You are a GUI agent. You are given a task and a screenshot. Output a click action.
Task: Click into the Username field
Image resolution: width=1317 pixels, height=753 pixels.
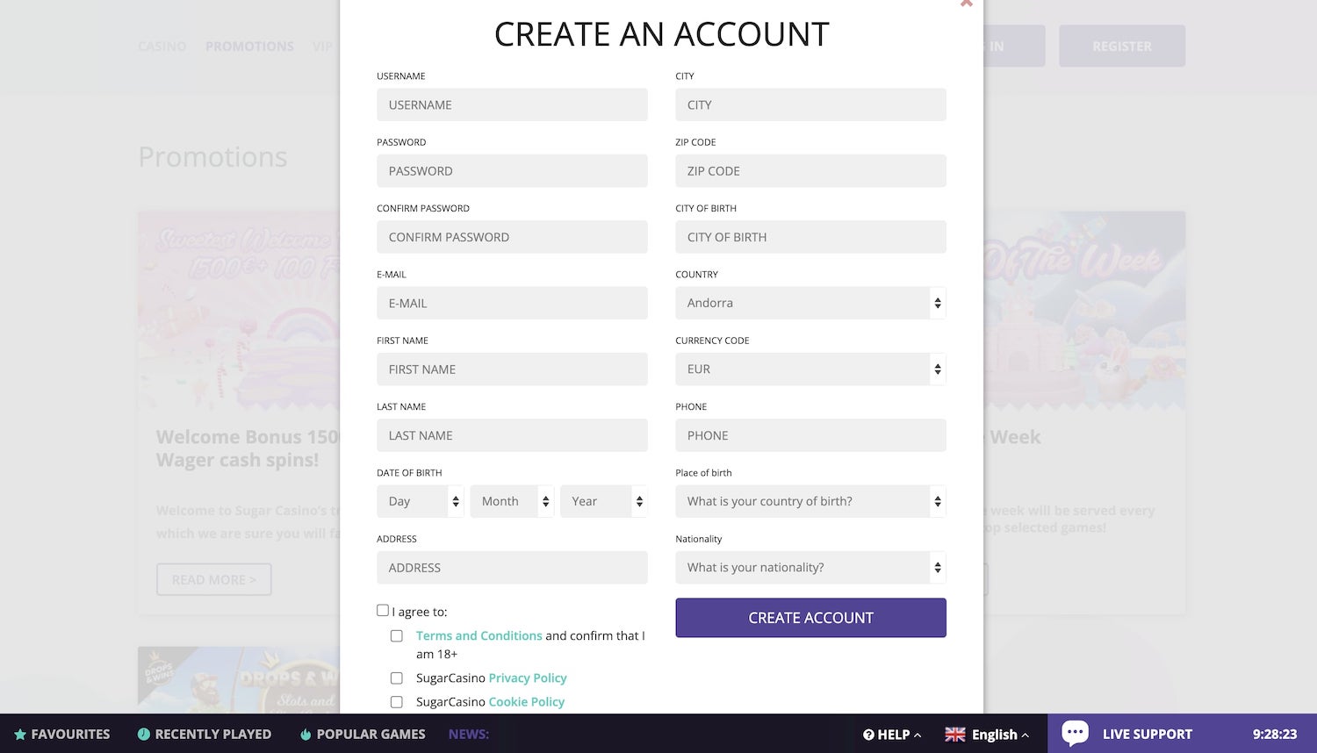[512, 105]
